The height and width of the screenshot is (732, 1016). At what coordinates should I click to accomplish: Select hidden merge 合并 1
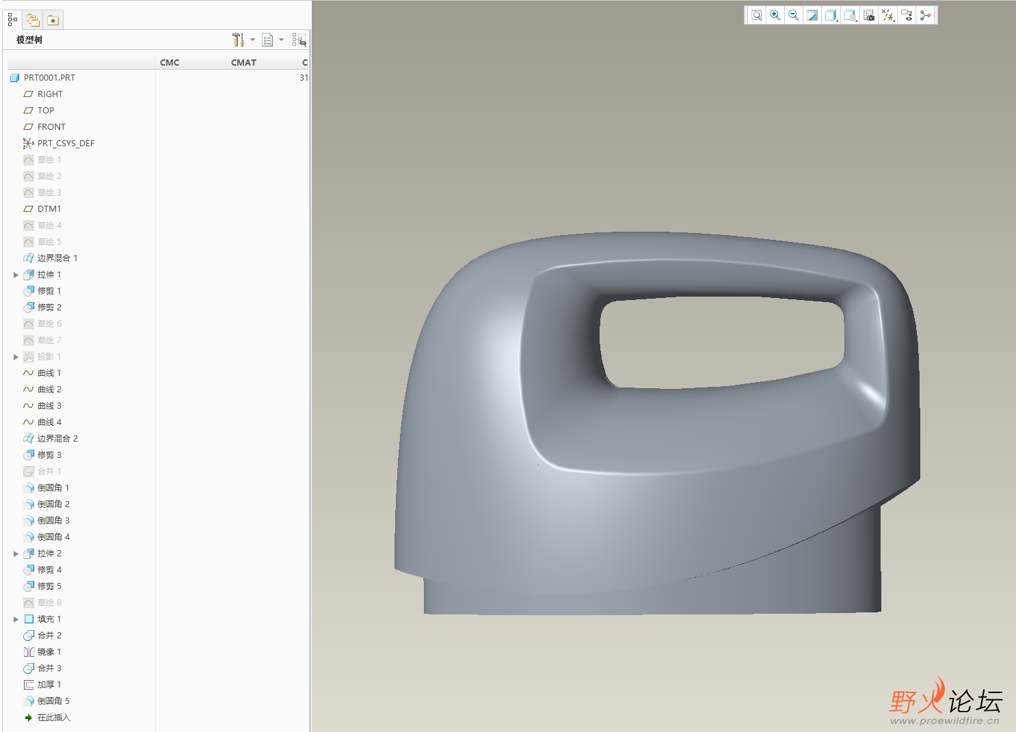pos(49,472)
